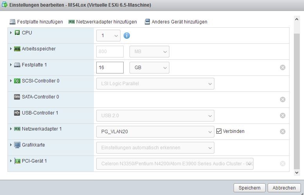Viewport: 304px width, 195px height.
Task: Click the Netzwerkadapter 1 icon
Action: [x=17, y=129]
